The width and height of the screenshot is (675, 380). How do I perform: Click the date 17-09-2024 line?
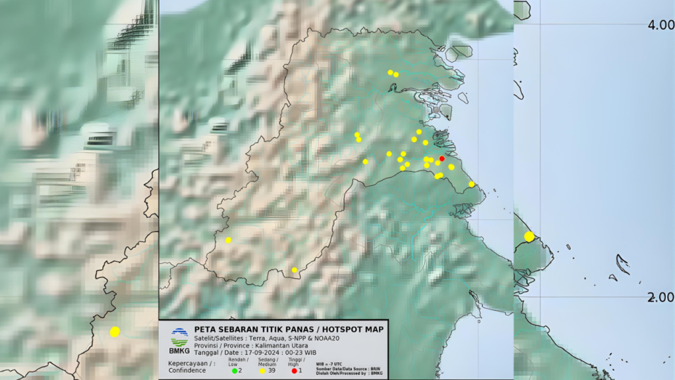click(x=256, y=354)
